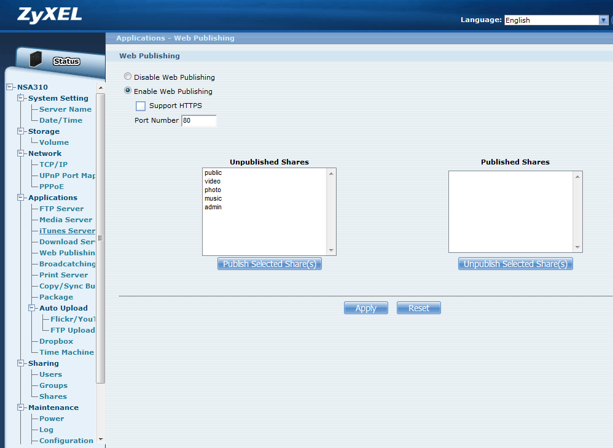Open Package in sidebar
The width and height of the screenshot is (613, 448).
click(x=57, y=297)
